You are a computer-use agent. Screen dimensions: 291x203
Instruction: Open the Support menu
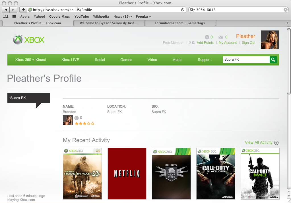click(x=204, y=60)
